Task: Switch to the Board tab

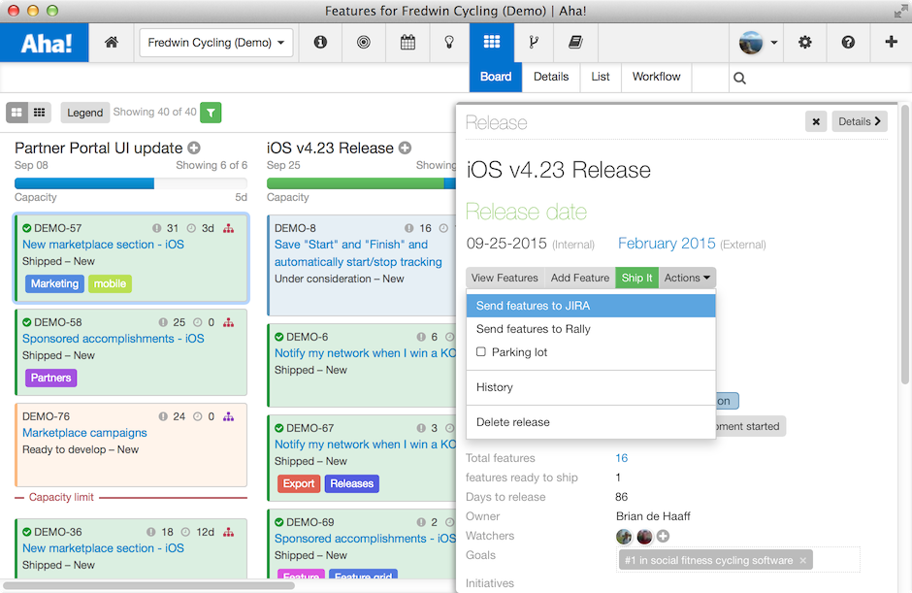Action: pos(496,77)
